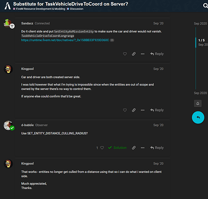Copy link to Kingpool's first post
The width and height of the screenshot is (208, 199).
tap(134, 110)
